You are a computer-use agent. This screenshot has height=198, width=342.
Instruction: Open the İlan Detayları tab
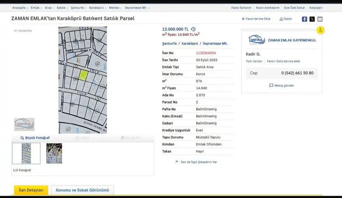tap(31, 190)
